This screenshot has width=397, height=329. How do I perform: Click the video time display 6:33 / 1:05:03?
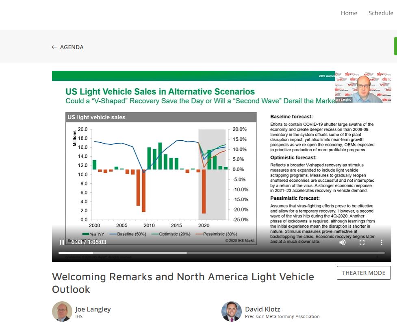coord(89,242)
